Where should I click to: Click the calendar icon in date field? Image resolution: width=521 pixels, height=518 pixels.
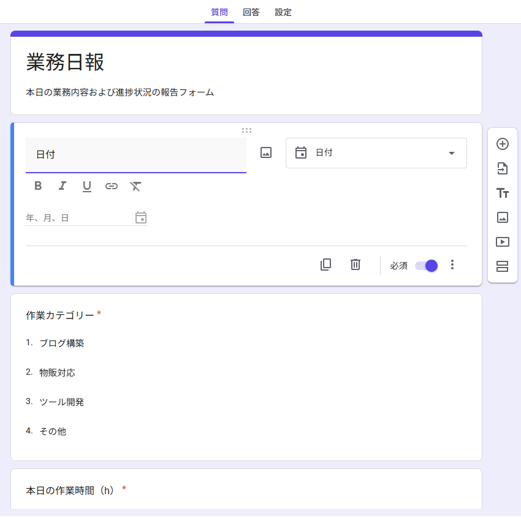141,218
